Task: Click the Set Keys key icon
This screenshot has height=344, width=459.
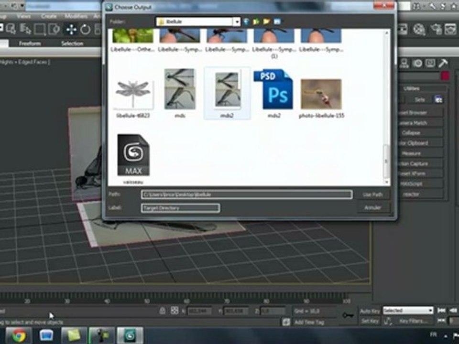Action: coord(349,315)
